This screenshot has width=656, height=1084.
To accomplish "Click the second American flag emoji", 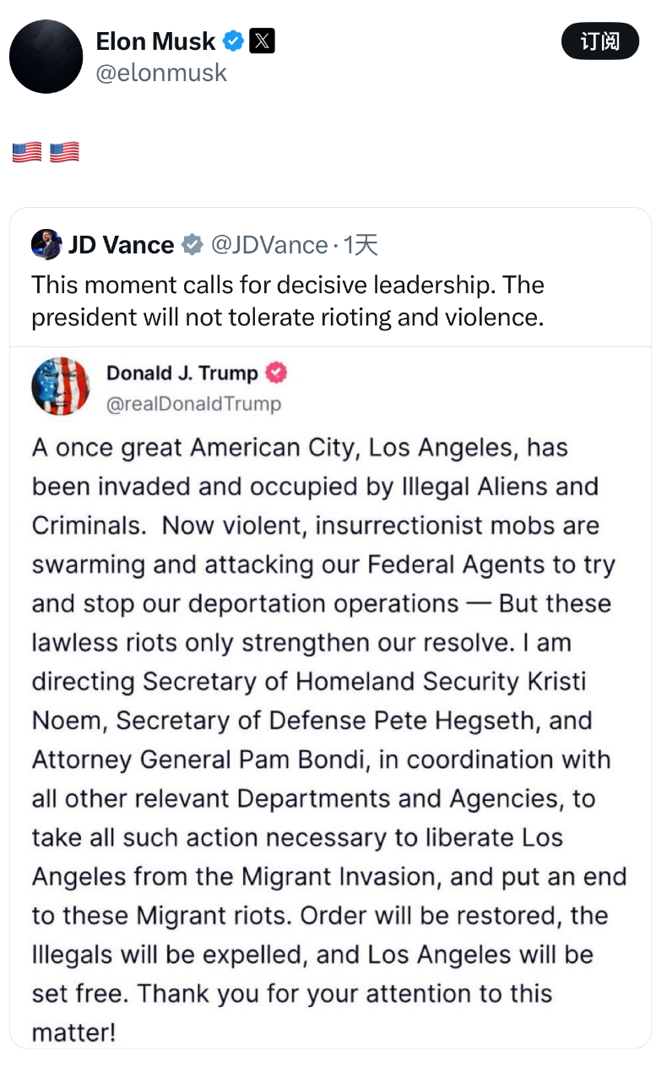I will 65,152.
